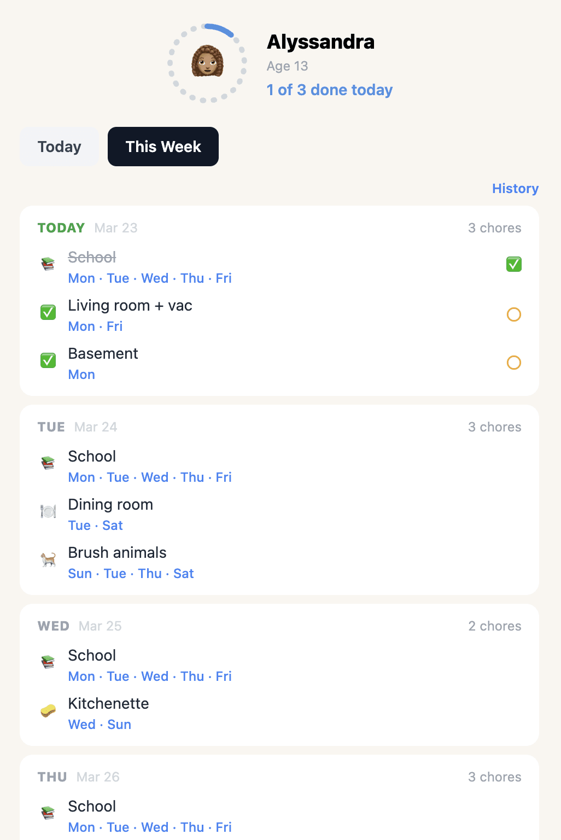Click the School books icon in Today section
Viewport: 561px width, 840px height.
tap(48, 264)
